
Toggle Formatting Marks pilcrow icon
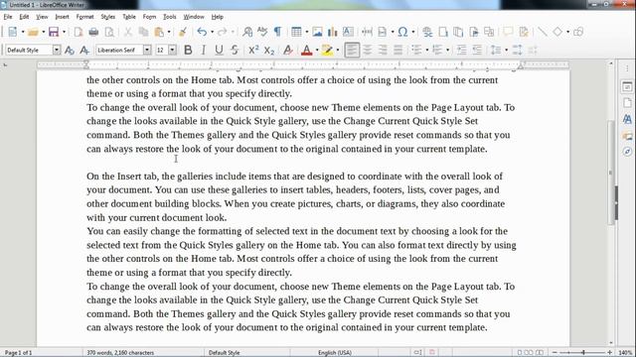[278, 32]
